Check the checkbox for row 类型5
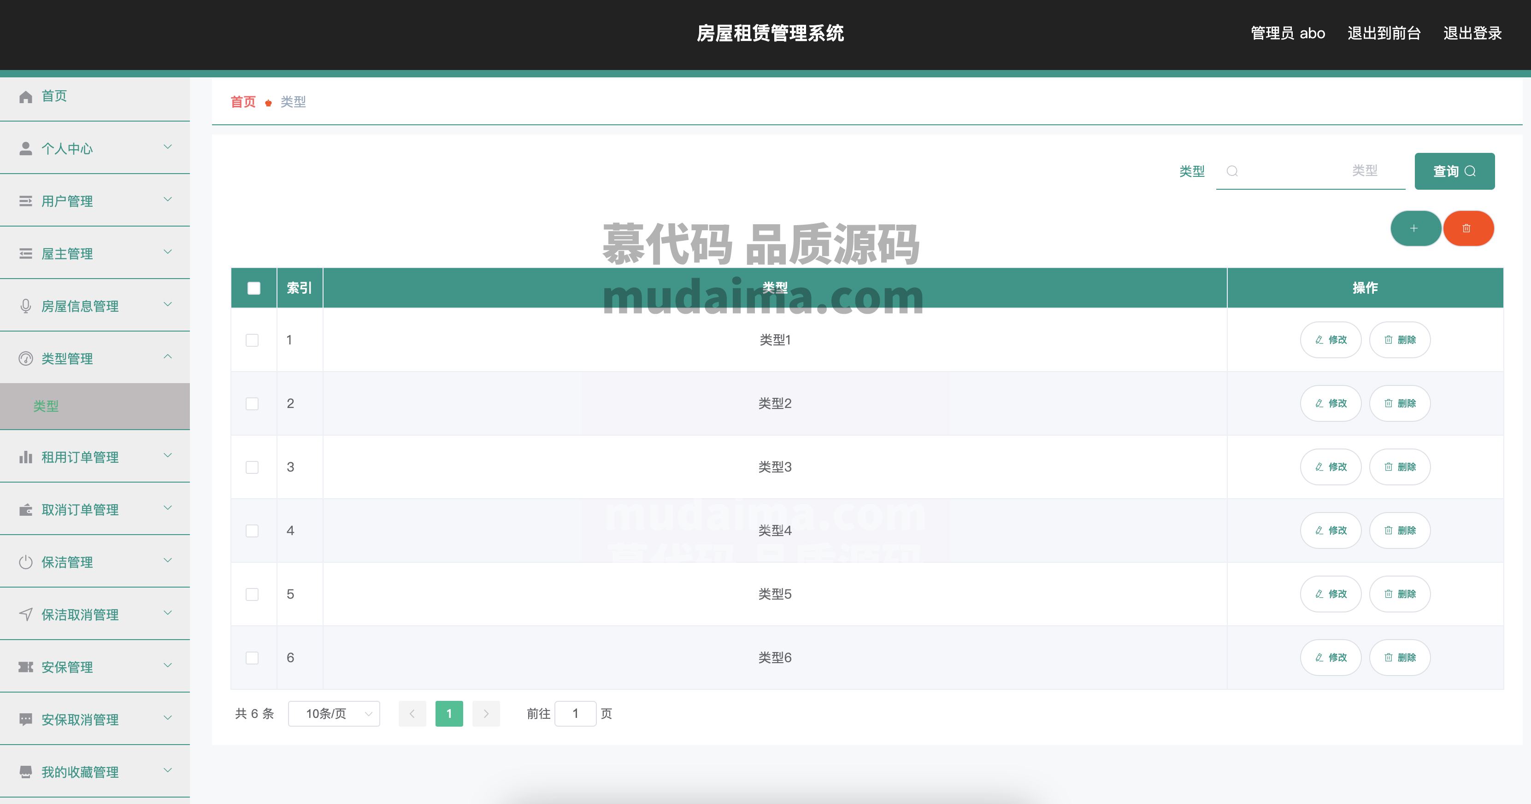Image resolution: width=1531 pixels, height=804 pixels. pos(252,594)
